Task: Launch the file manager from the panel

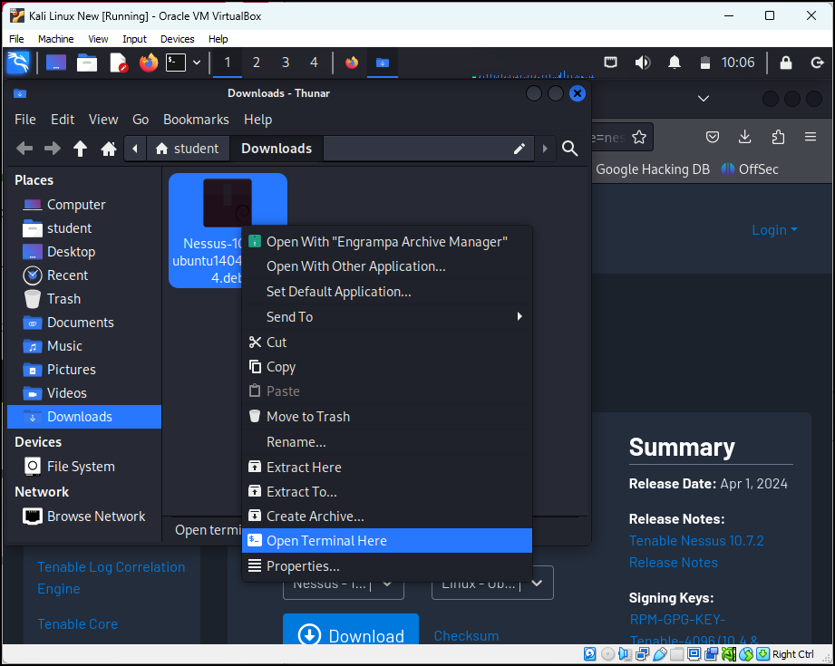Action: click(x=87, y=63)
